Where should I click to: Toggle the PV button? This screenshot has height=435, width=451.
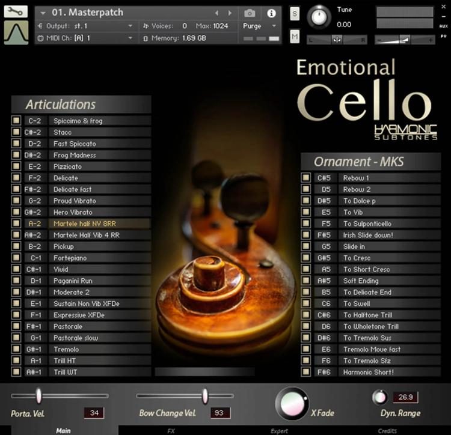(443, 36)
